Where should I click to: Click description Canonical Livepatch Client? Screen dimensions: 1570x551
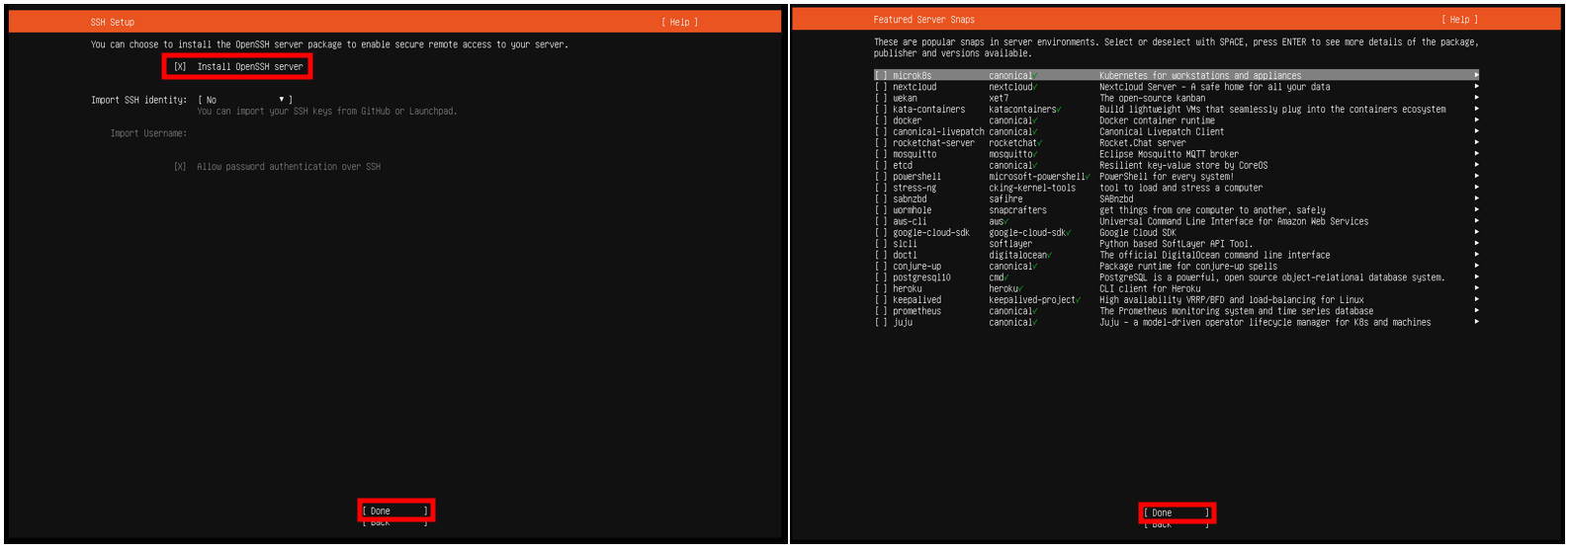coord(1162,132)
